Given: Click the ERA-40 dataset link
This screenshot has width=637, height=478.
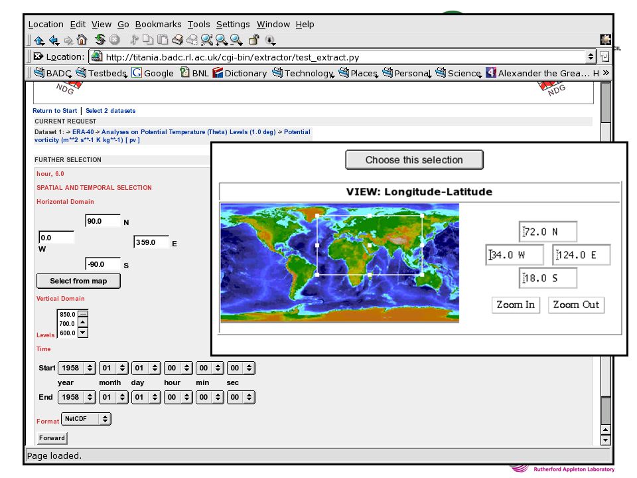Looking at the screenshot, I should pos(83,131).
